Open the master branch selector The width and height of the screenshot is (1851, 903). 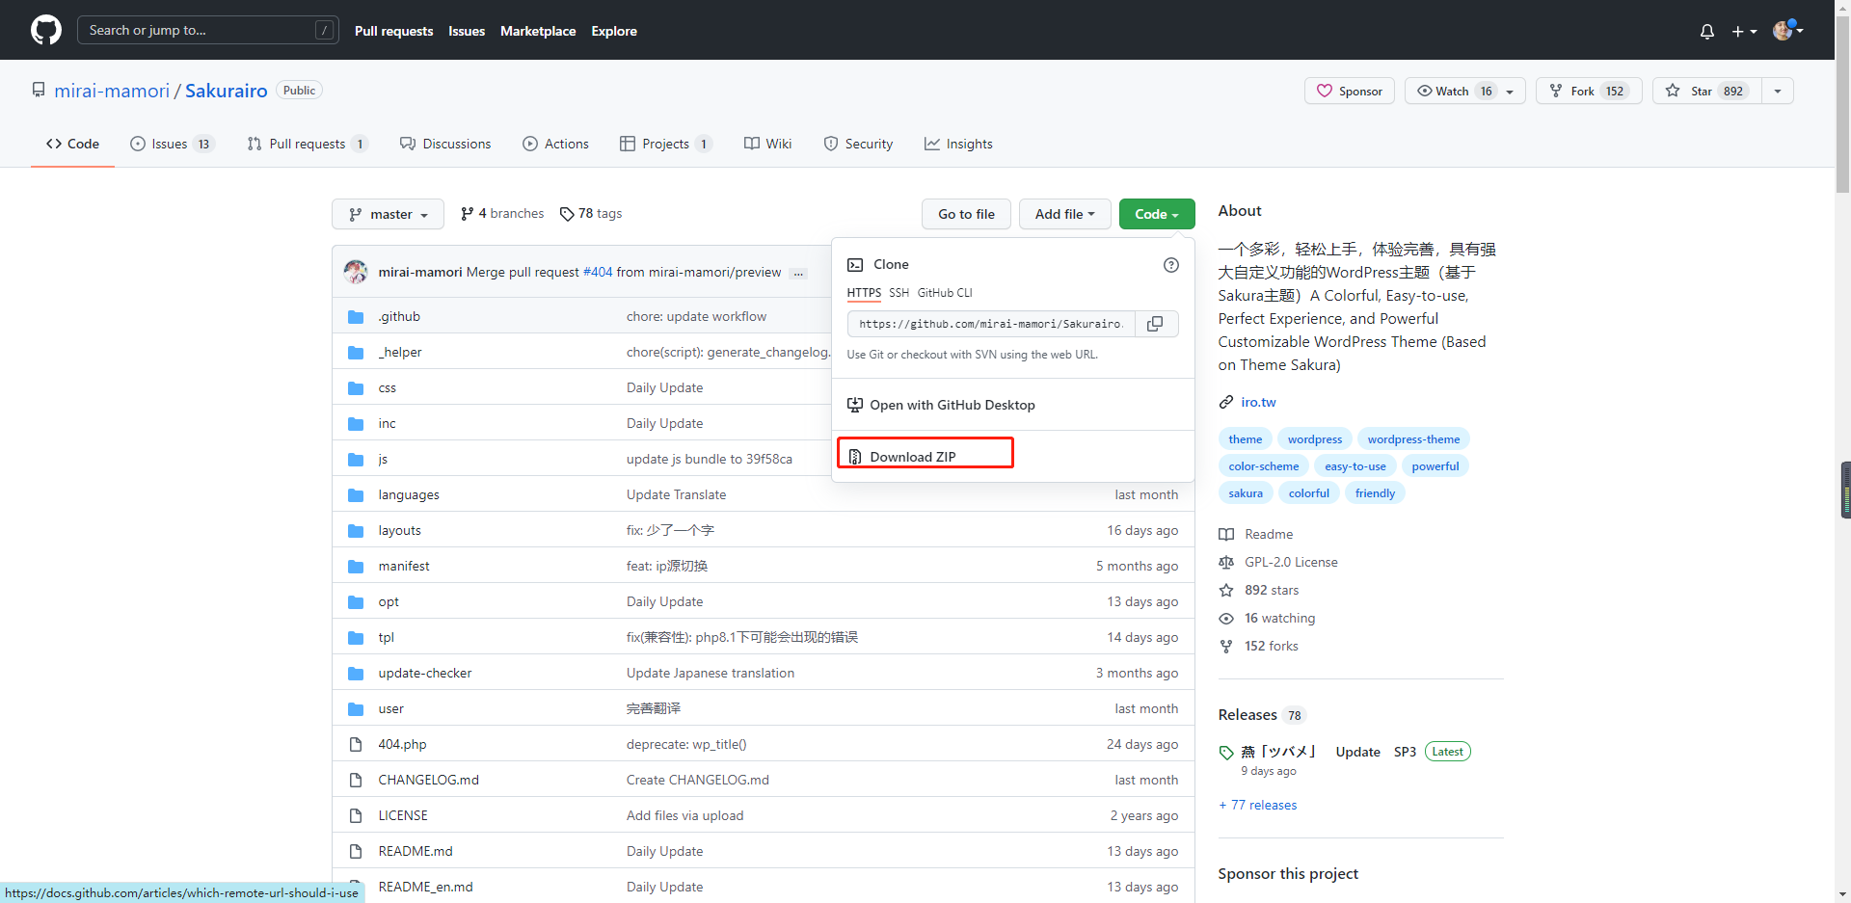388,214
